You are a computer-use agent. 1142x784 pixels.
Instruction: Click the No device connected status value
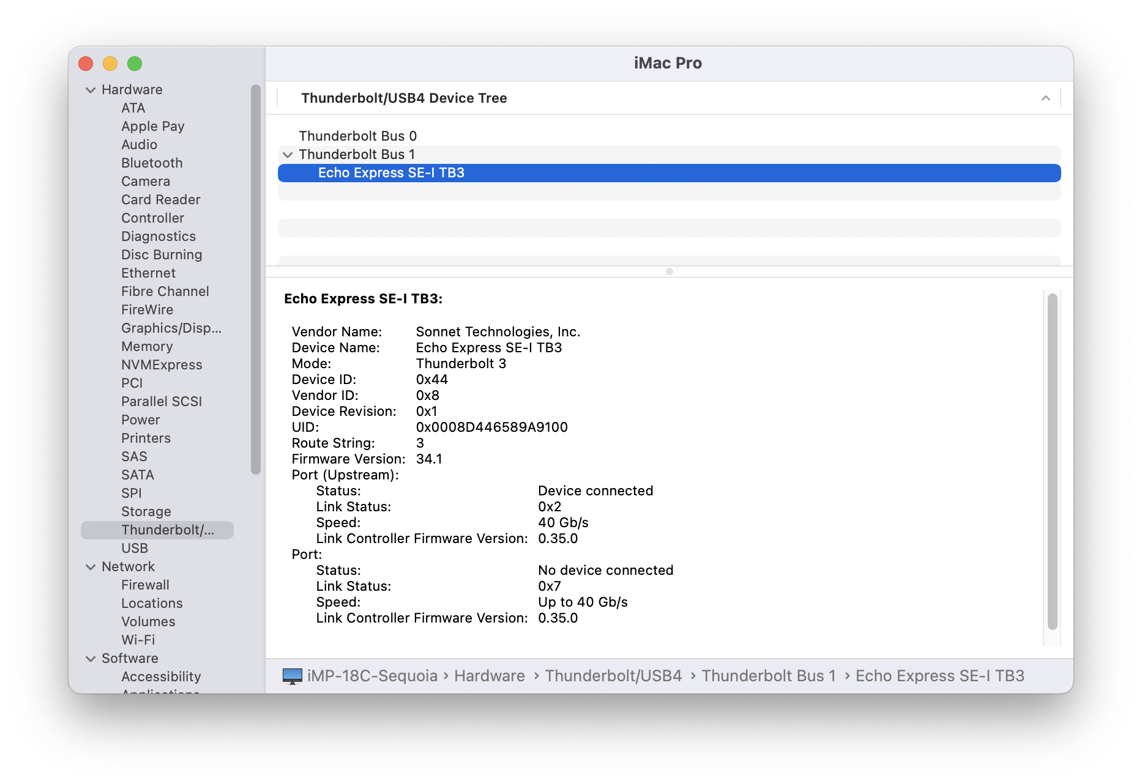(606, 571)
